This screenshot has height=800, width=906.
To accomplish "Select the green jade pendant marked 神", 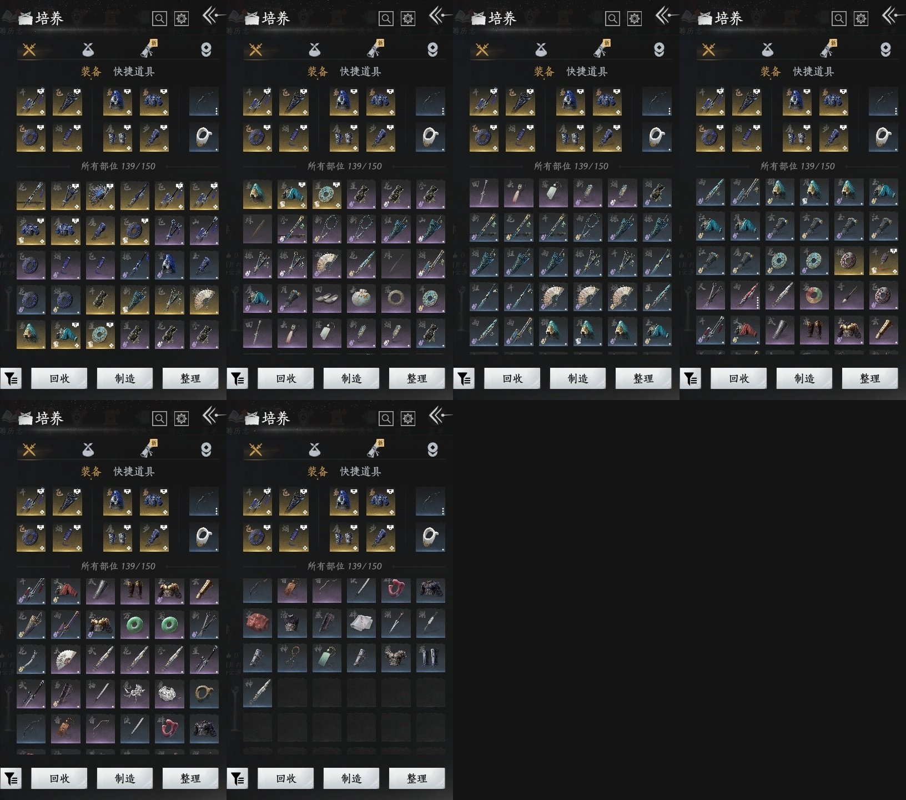I will coord(326,658).
